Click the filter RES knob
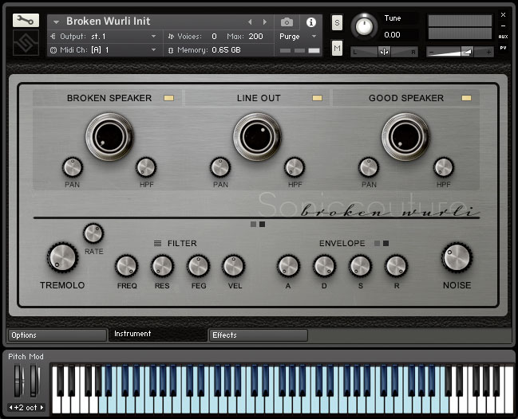 click(x=162, y=266)
